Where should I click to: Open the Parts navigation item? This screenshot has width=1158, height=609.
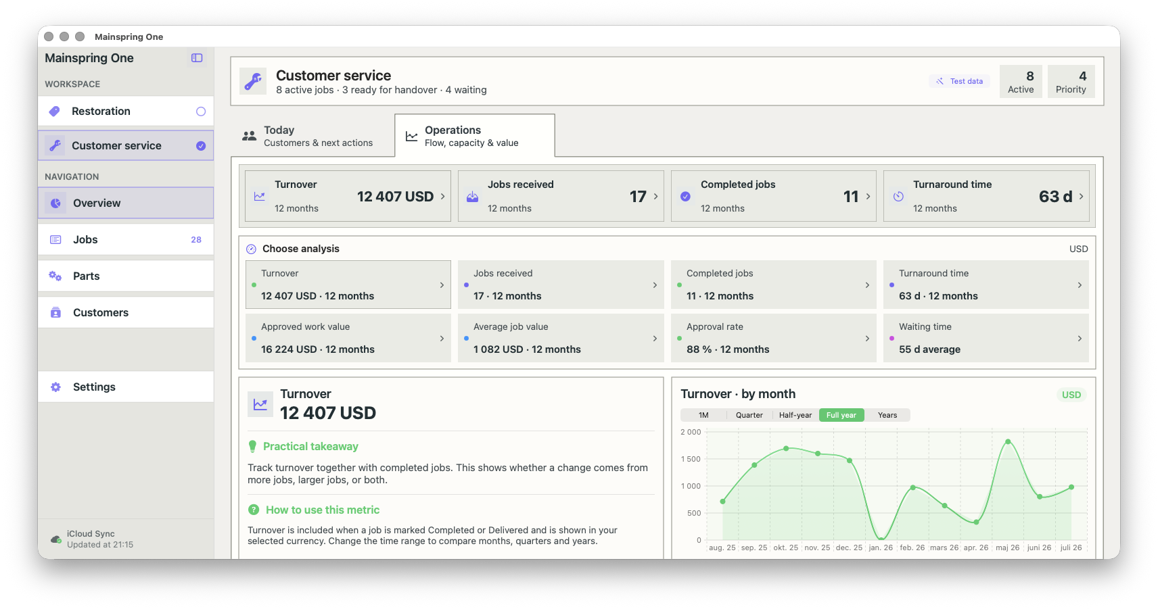[126, 276]
